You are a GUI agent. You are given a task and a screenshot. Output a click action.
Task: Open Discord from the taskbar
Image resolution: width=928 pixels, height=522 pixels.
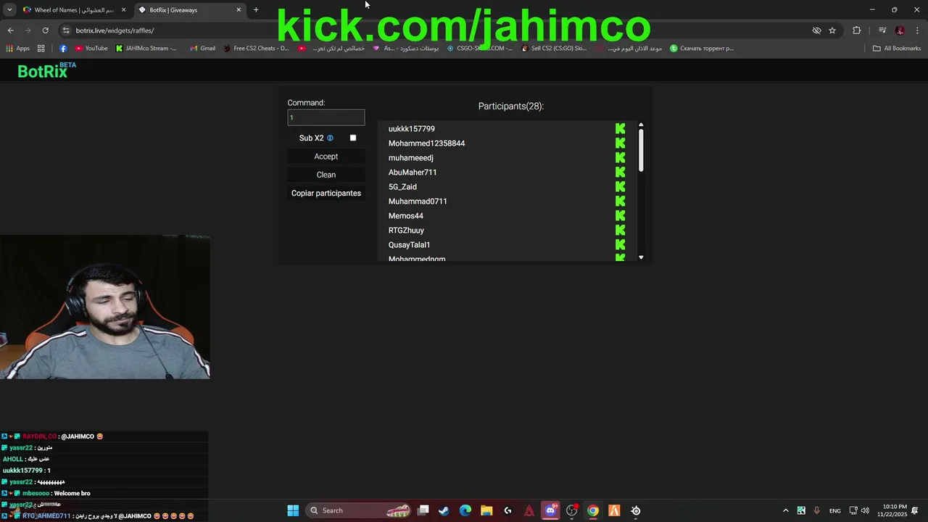point(550,510)
